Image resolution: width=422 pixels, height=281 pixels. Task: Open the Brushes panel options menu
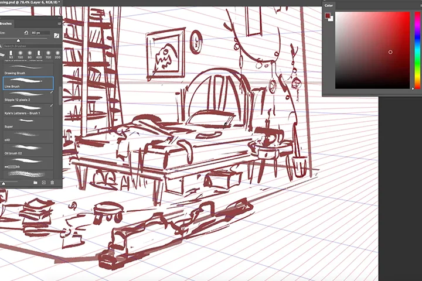tap(59, 23)
